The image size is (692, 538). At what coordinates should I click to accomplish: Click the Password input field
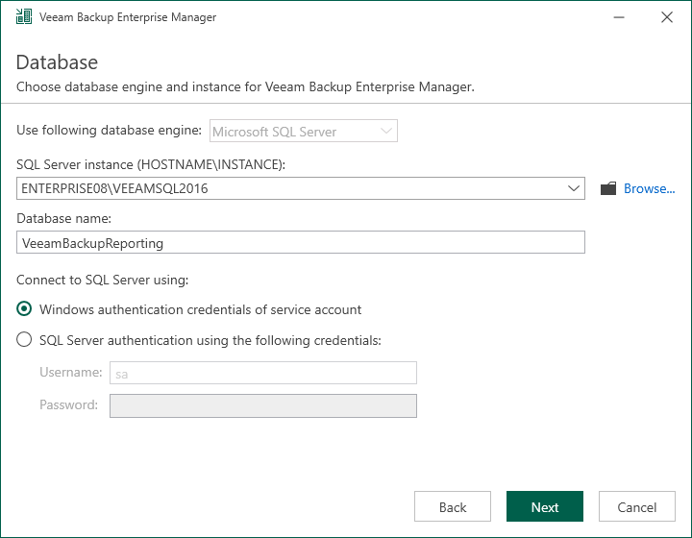[x=263, y=405]
